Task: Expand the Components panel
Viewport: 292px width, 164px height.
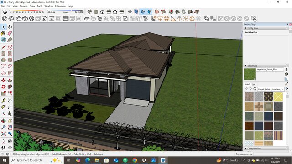Action: 245,149
